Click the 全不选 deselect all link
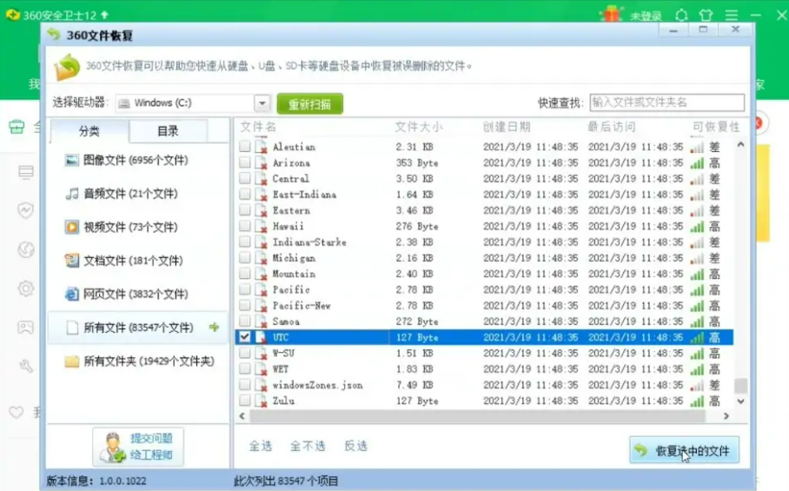The width and height of the screenshot is (789, 491). click(x=308, y=446)
